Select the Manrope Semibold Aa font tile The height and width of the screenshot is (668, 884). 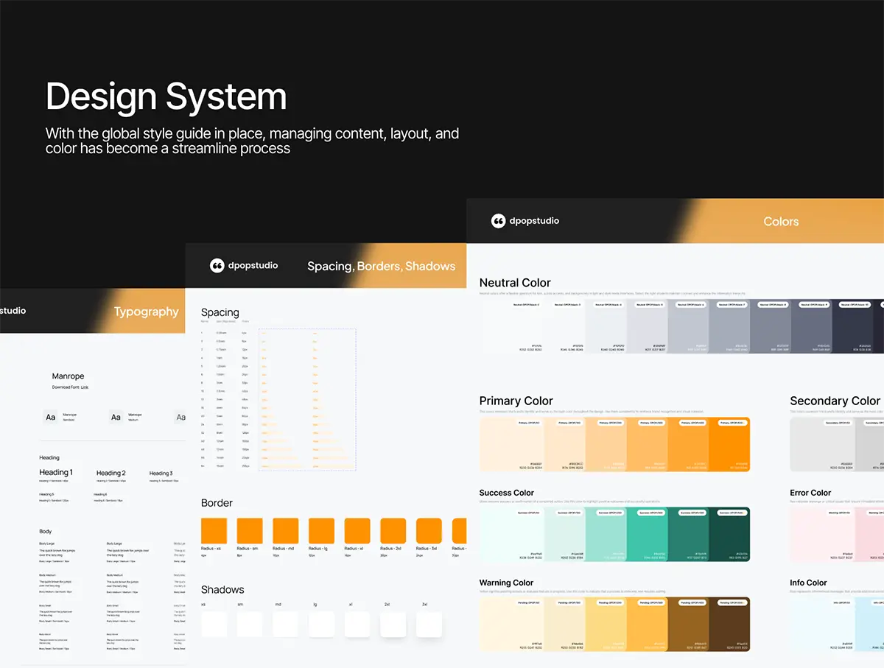tap(50, 418)
